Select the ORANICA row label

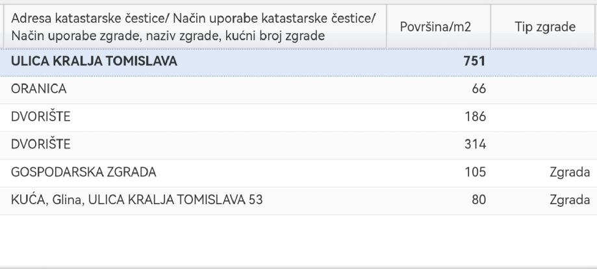39,89
